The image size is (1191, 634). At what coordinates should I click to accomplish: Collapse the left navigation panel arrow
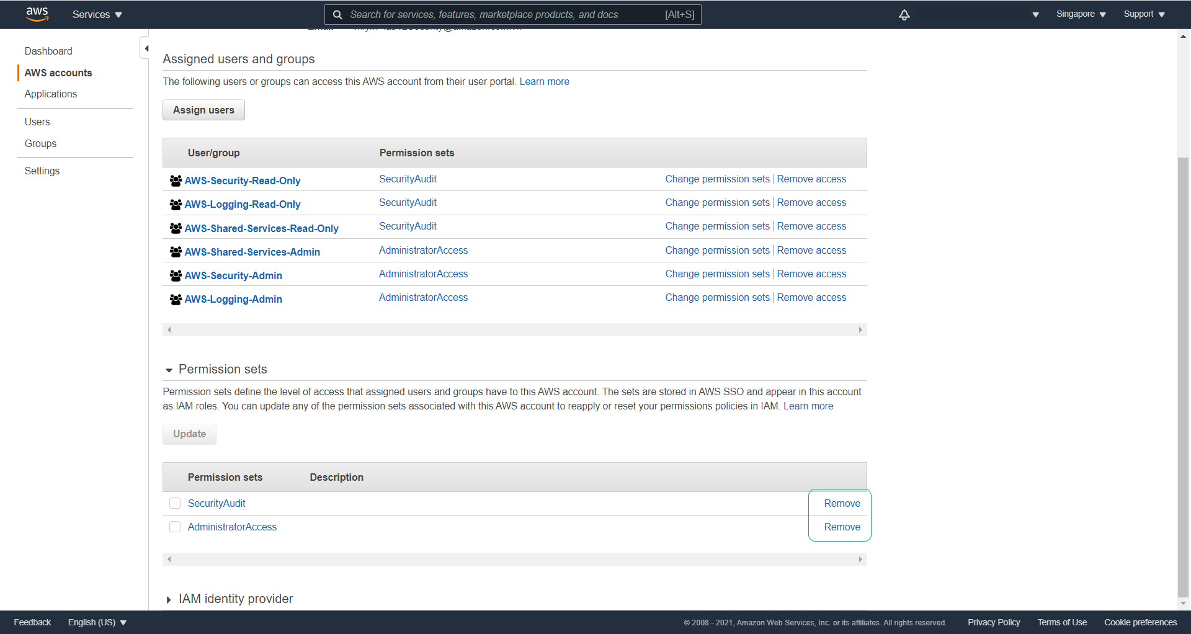pyautogui.click(x=146, y=48)
